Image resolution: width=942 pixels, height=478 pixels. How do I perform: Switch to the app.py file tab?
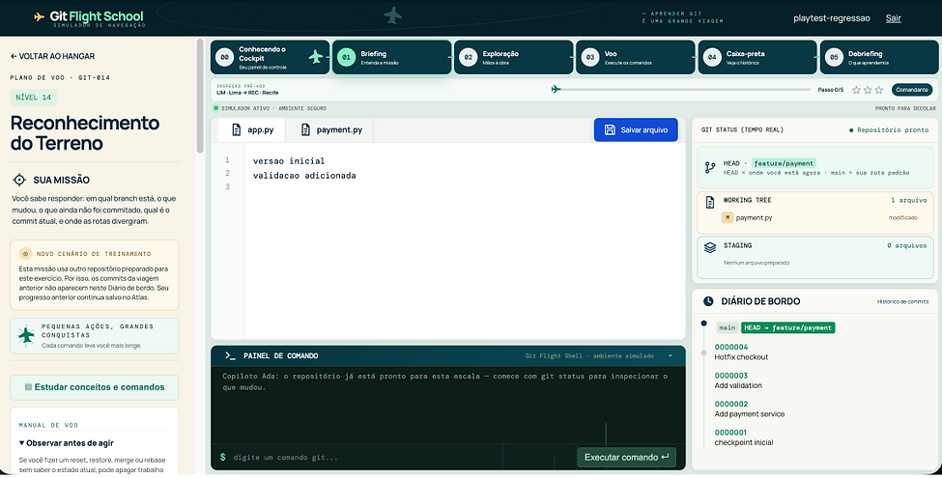(252, 129)
